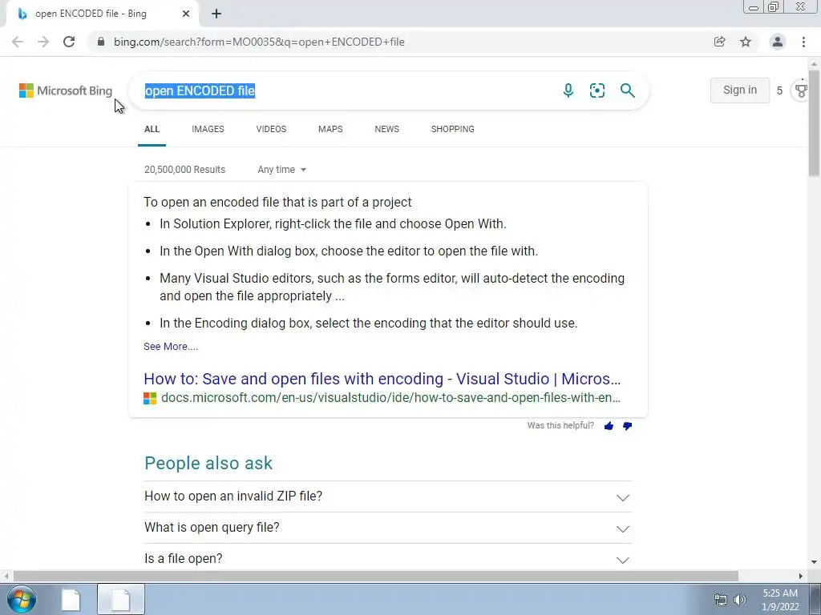Open the rewards trophy icon

click(801, 91)
